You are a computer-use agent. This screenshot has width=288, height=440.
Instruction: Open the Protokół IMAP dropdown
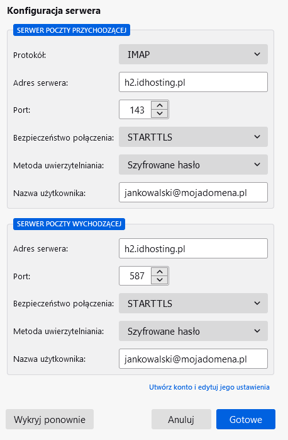[193, 54]
